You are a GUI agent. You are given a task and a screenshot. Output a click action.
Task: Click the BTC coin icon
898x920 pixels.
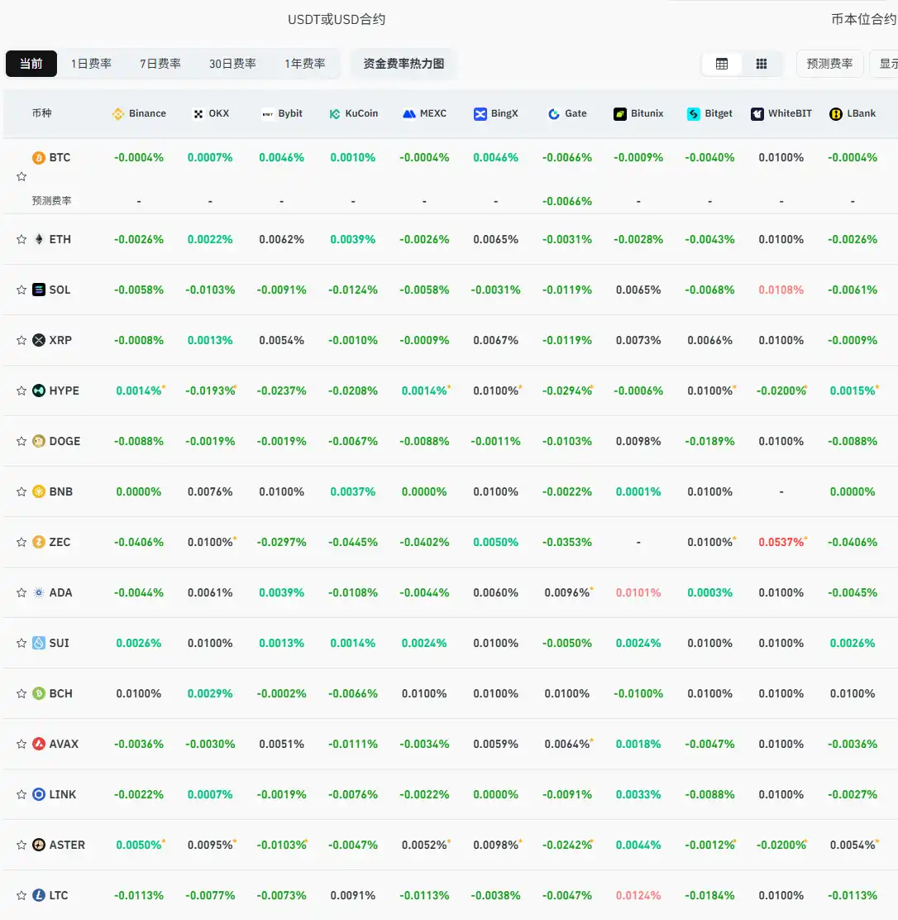pyautogui.click(x=39, y=156)
